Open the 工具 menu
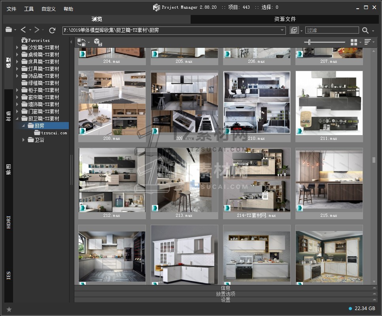The image size is (382, 316). [29, 9]
